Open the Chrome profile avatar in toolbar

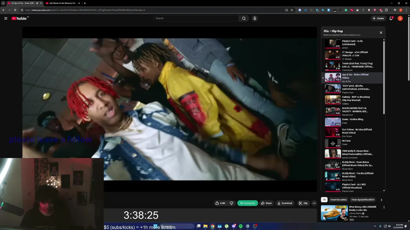pos(400,10)
